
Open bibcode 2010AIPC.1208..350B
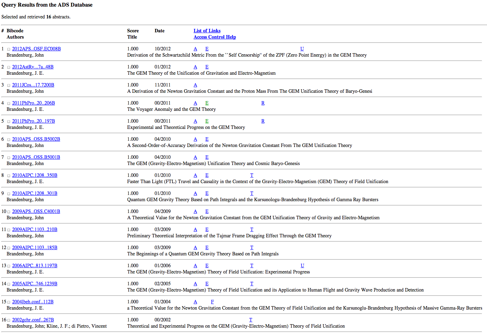point(35,175)
